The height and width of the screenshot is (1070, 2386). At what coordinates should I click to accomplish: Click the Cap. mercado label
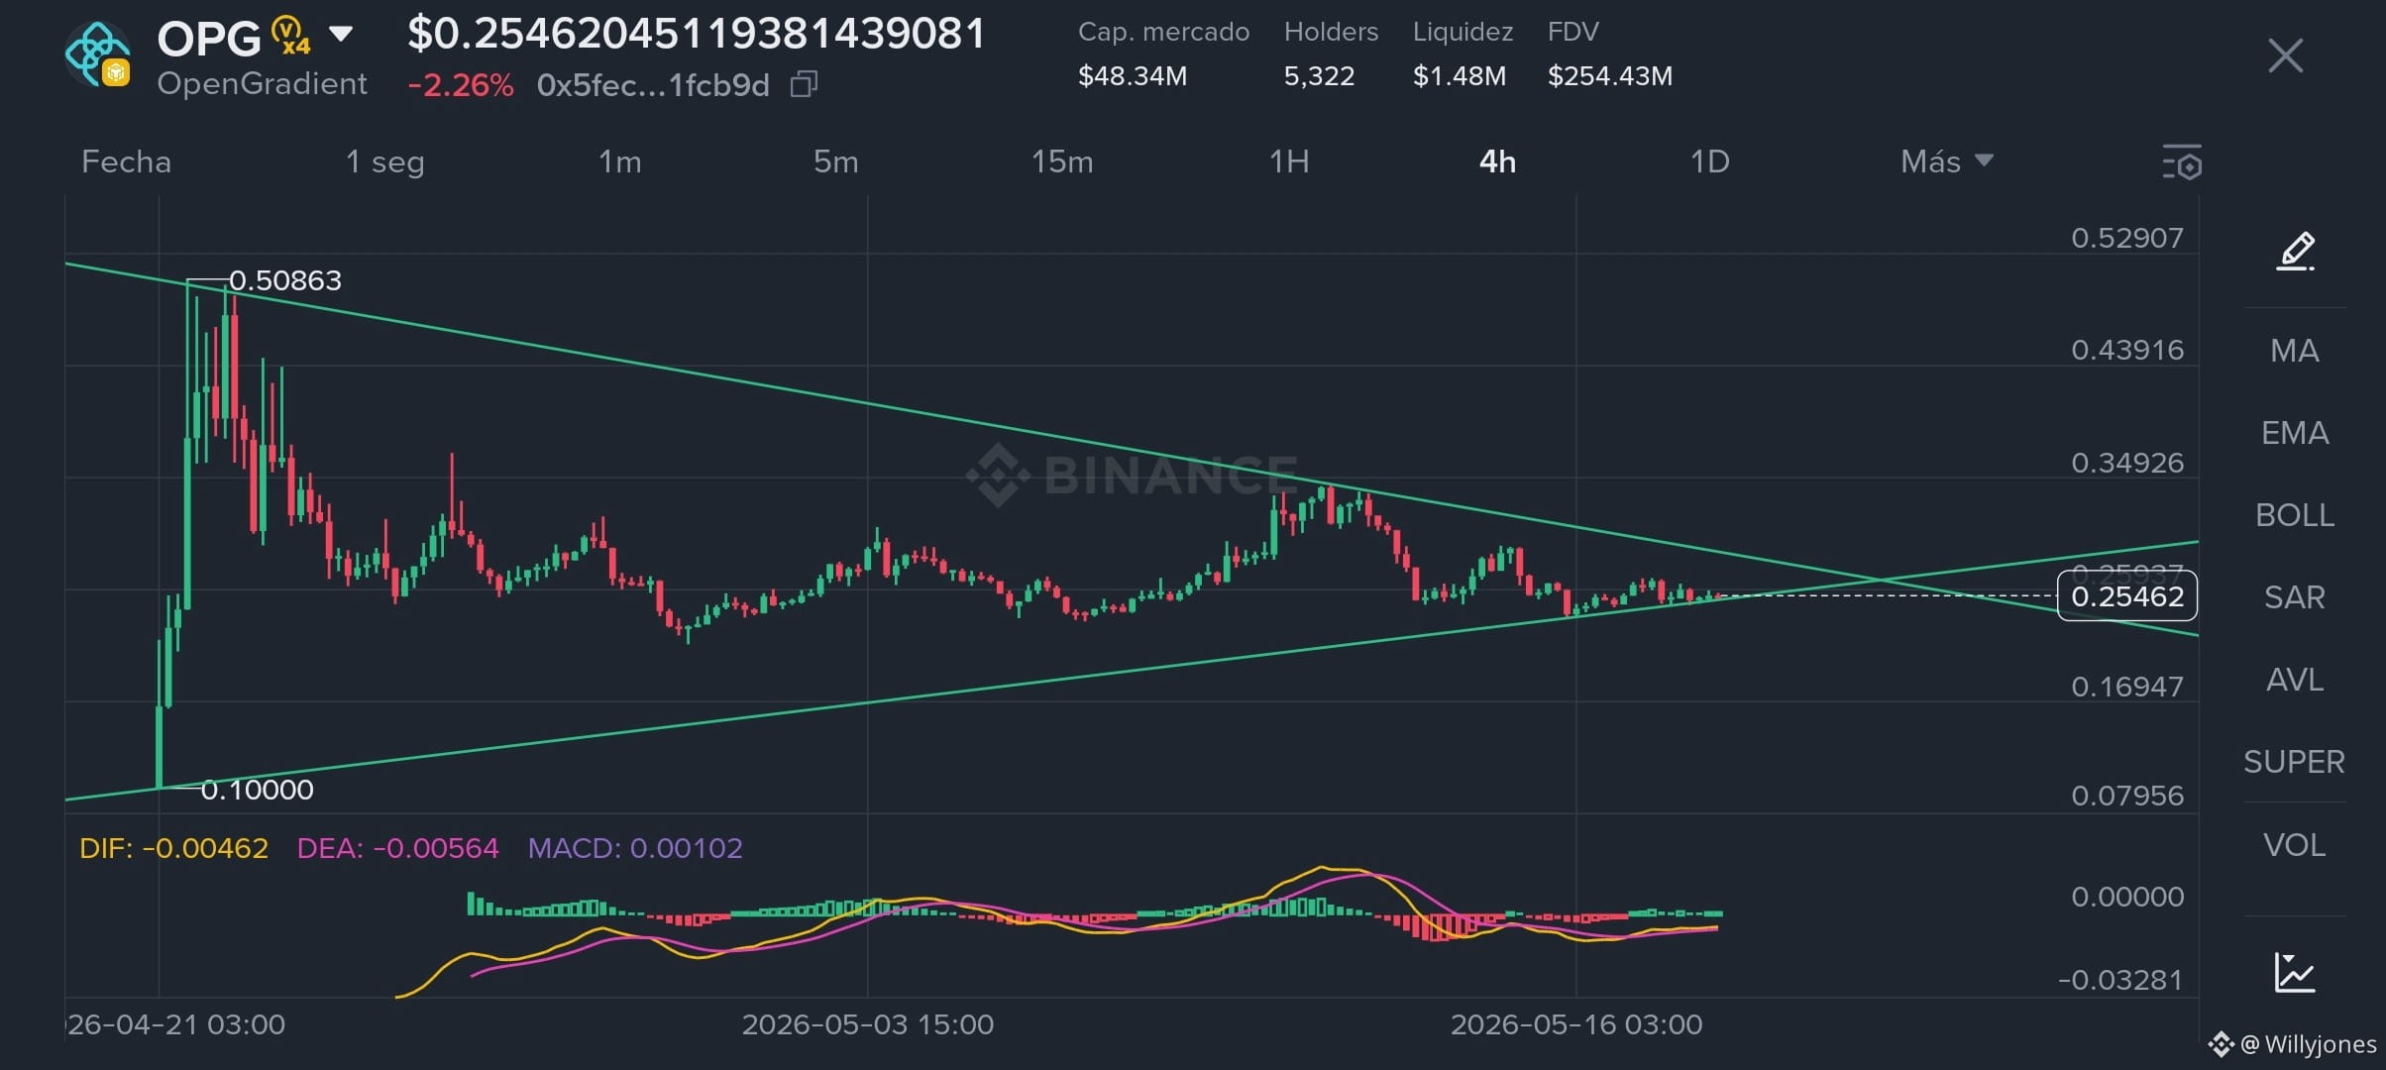click(1163, 32)
